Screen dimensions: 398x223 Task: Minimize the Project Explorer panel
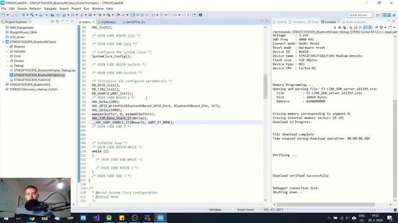(67, 22)
